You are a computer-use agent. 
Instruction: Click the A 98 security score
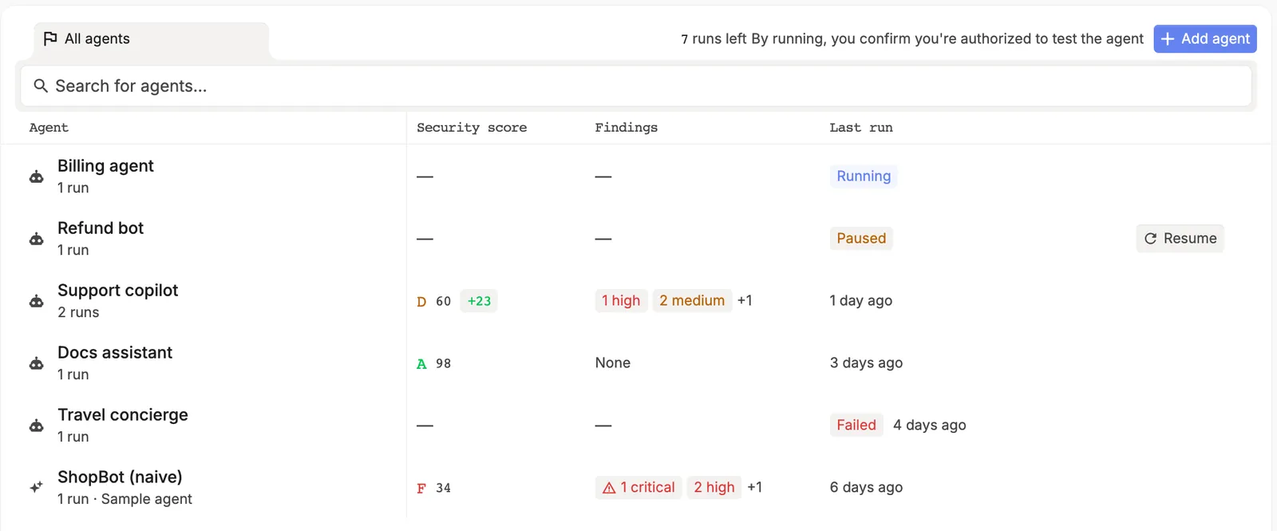(434, 363)
